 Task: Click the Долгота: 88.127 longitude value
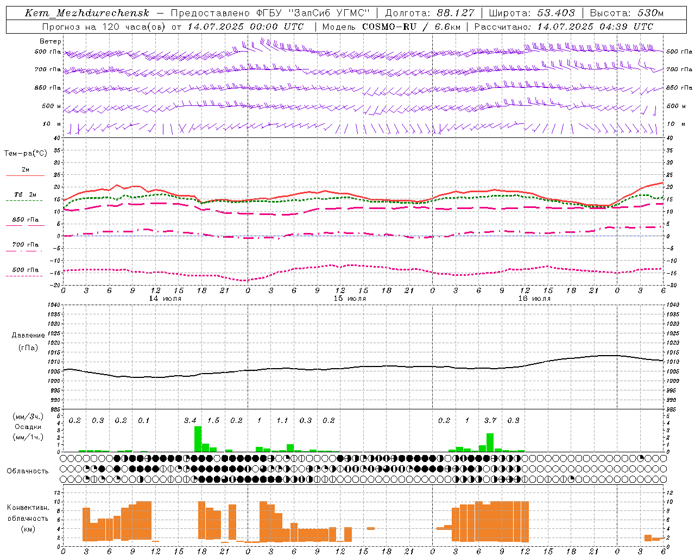pyautogui.click(x=429, y=13)
